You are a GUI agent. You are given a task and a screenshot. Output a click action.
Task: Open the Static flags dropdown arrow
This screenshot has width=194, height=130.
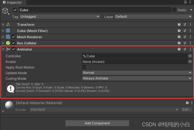pyautogui.click(x=191, y=10)
